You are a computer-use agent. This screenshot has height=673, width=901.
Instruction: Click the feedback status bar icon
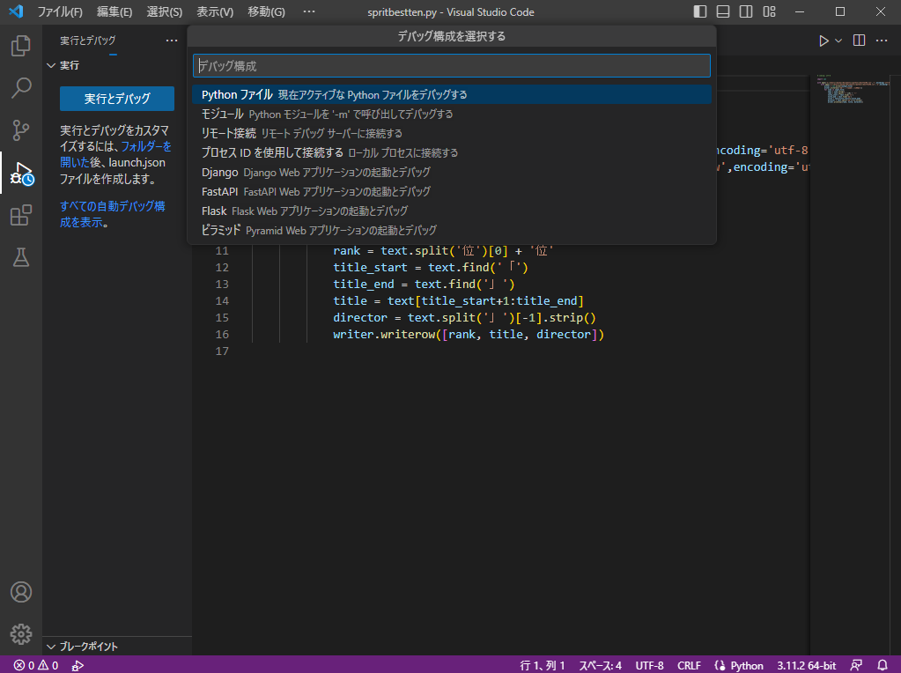856,665
